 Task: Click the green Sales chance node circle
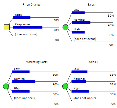point(65,27)
